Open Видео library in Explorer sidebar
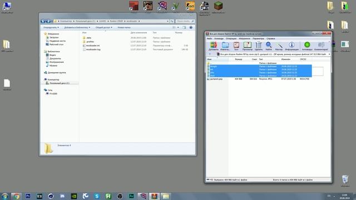The height and width of the screenshot is (200, 356). pos(51,55)
